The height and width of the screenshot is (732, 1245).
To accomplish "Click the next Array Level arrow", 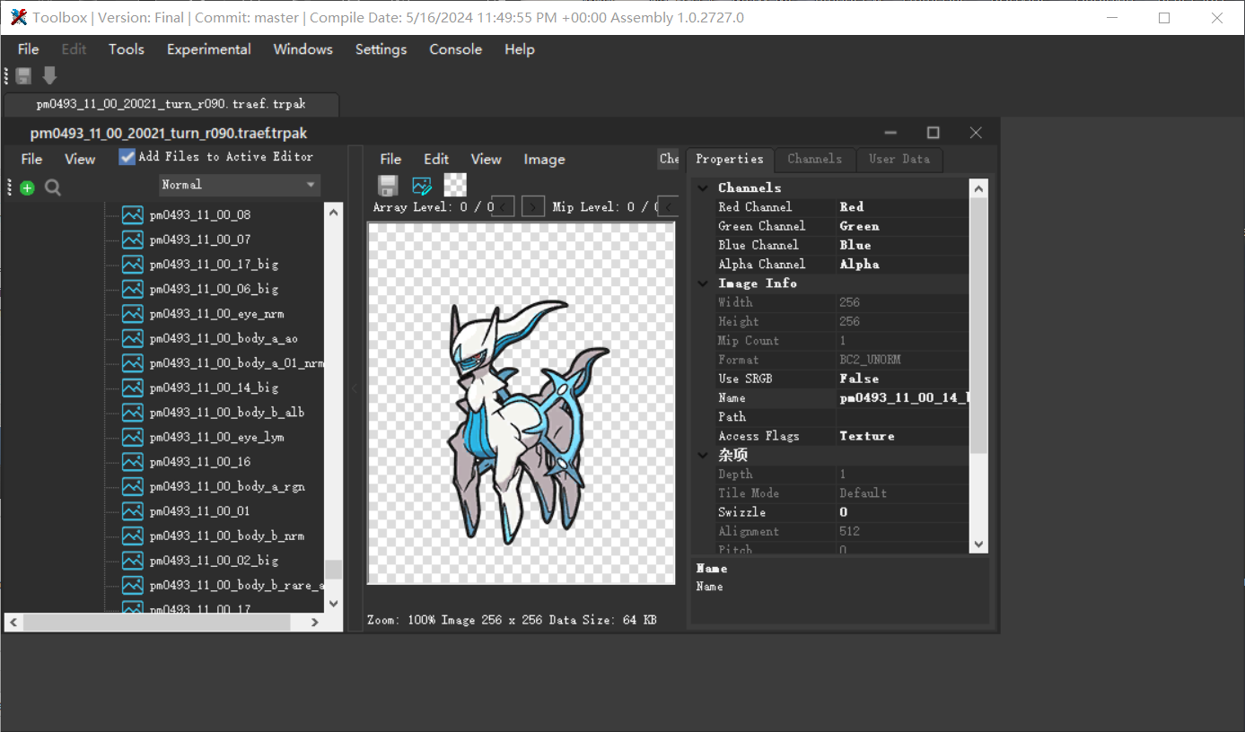I will [533, 206].
